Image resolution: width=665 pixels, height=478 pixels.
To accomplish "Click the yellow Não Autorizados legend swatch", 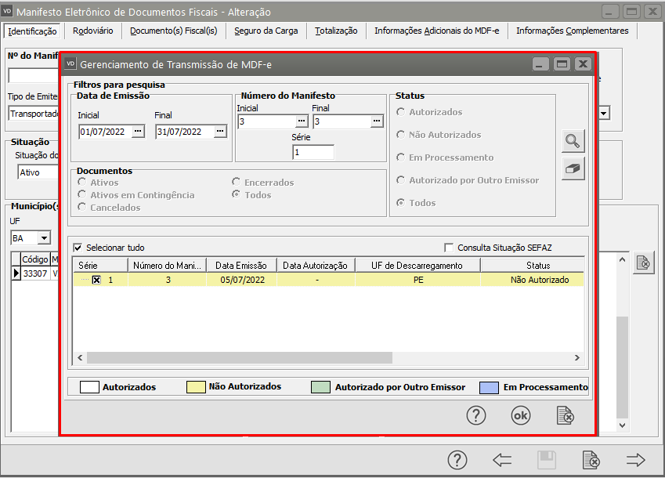I will 195,387.
